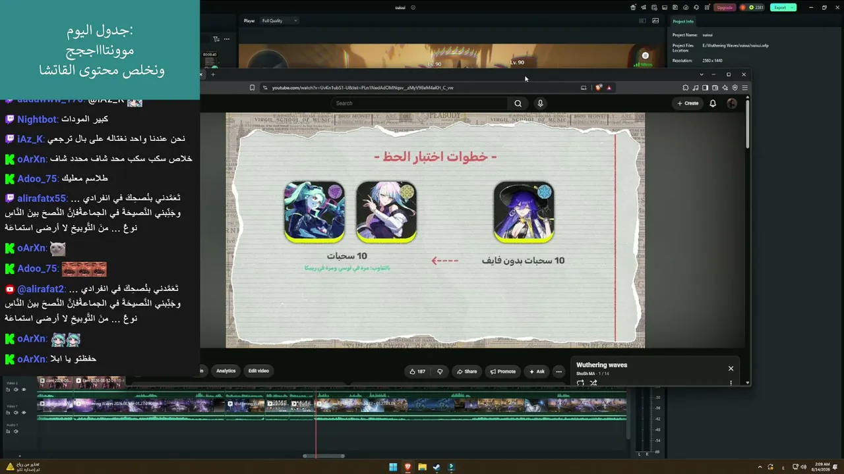Viewport: 844px width, 474px height.
Task: Open the more actions ellipsis under the video
Action: click(x=558, y=371)
